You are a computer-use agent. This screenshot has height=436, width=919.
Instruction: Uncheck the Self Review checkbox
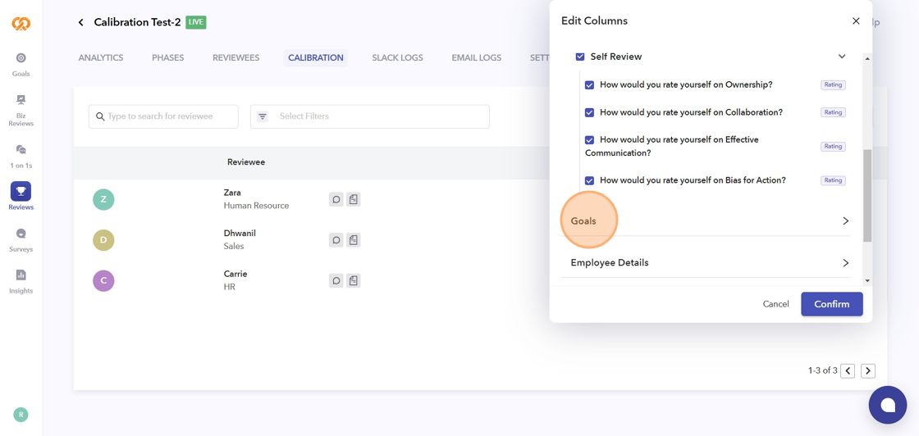[x=580, y=57]
